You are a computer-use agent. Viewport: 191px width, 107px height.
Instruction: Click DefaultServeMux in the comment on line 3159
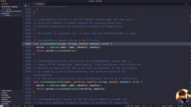(114, 33)
